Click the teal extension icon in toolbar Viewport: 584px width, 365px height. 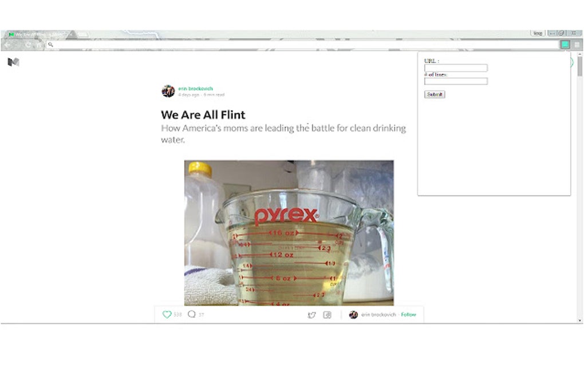[565, 45]
